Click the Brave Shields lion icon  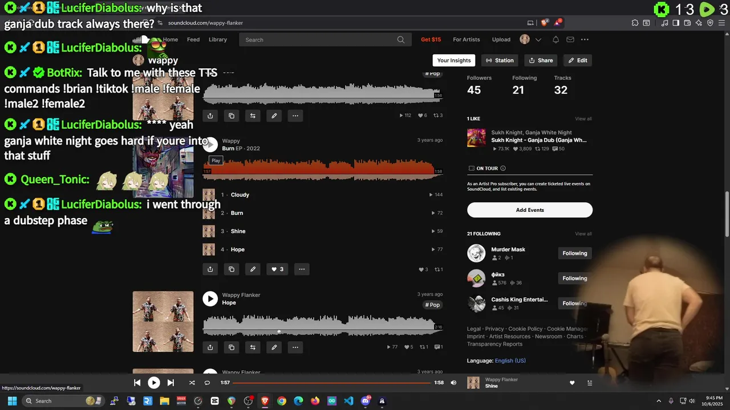545,23
